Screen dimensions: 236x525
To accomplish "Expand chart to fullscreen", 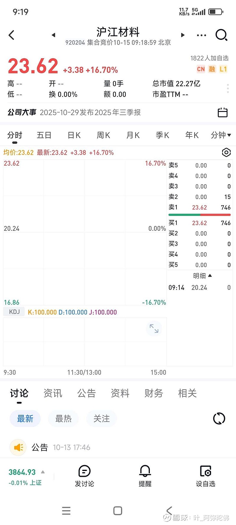I will pyautogui.click(x=154, y=328).
